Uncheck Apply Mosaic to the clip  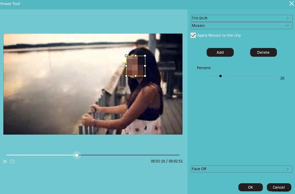(x=193, y=35)
